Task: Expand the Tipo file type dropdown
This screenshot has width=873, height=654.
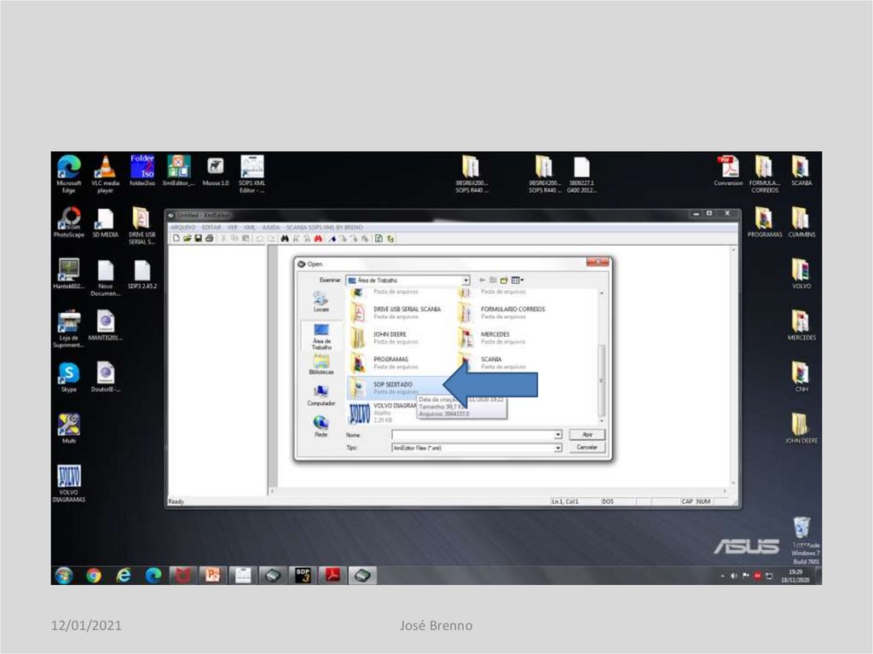Action: coord(558,448)
